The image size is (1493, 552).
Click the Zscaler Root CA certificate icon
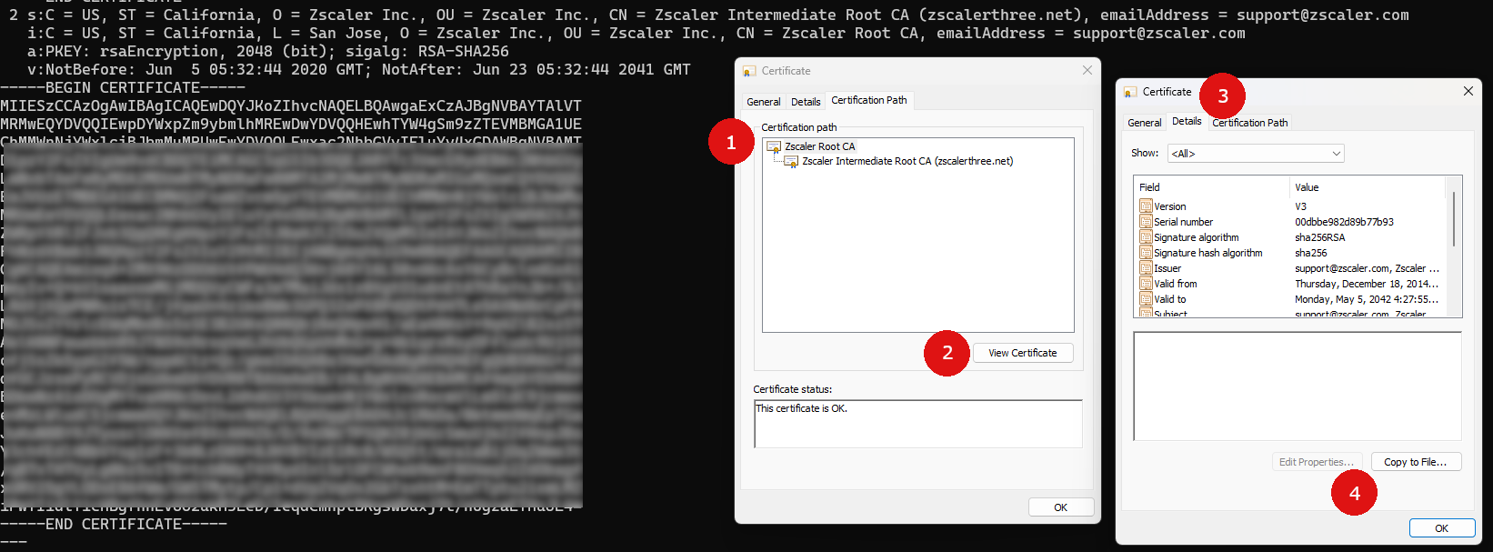click(774, 146)
